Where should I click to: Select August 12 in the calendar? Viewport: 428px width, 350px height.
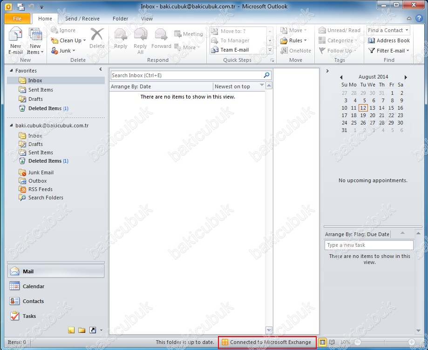[x=363, y=108]
